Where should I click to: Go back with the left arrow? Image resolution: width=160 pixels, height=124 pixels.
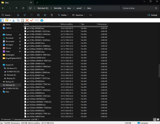[x=3, y=8]
